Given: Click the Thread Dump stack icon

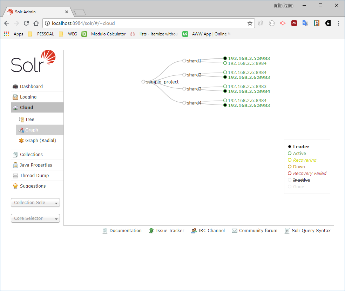Looking at the screenshot, I should pos(15,176).
